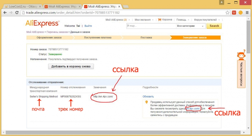Click the Поставка progress step
This screenshot has width=252, height=136.
[x=146, y=38]
